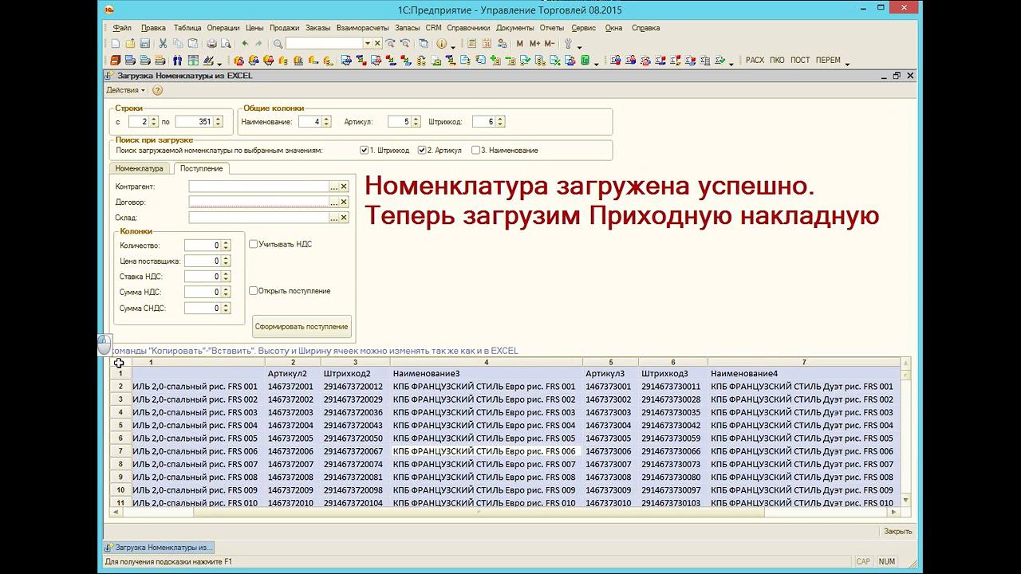1021x574 pixels.
Task: Expand the Действия dropdown menu
Action: pyautogui.click(x=126, y=90)
